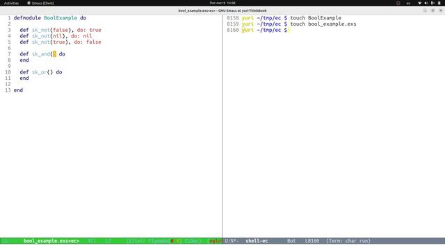Click the final 'end' on line 13

point(18,90)
